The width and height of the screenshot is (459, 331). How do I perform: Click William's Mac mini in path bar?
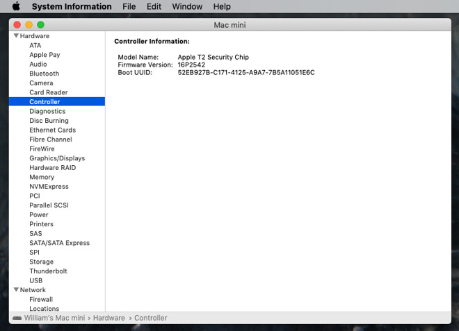coord(54,318)
